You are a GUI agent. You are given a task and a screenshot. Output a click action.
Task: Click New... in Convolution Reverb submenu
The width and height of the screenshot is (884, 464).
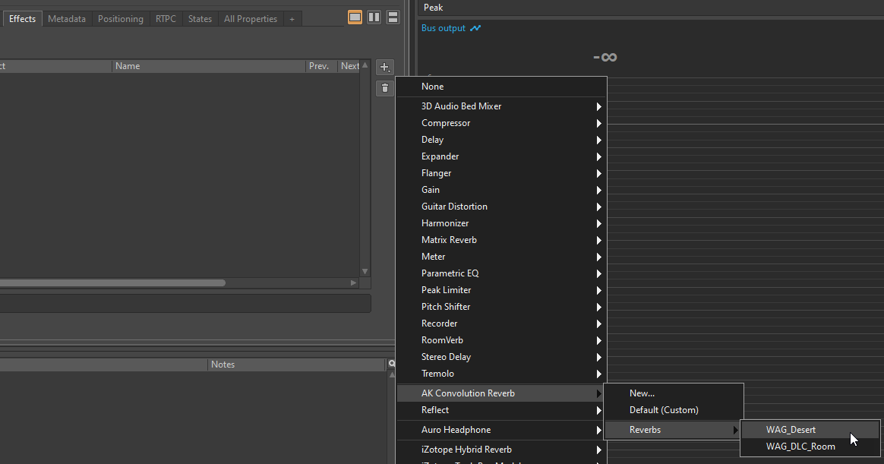pyautogui.click(x=642, y=393)
